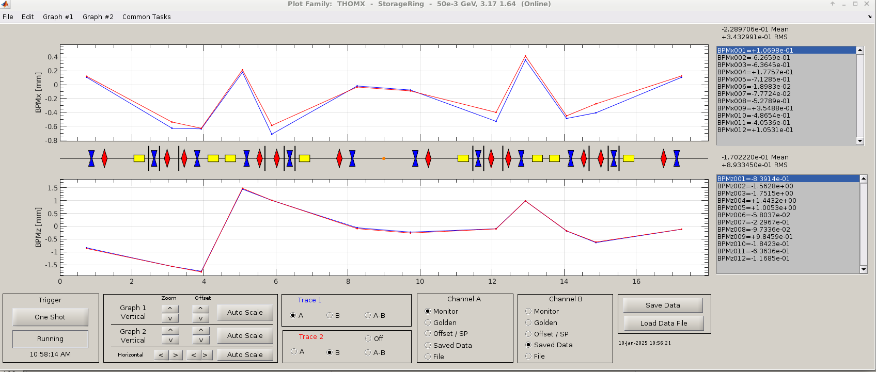
Task: Click the One Shot trigger button
Action: click(x=50, y=317)
